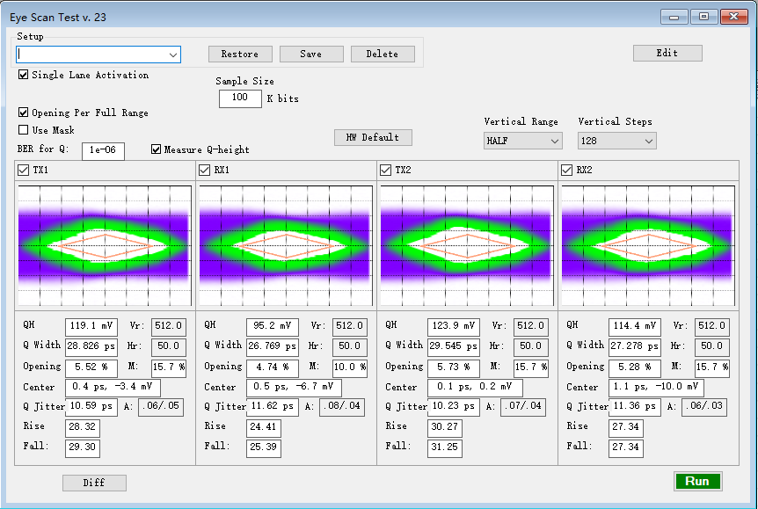Select RX2 Q Width value 27.278 ps
This screenshot has width=758, height=509.
(x=635, y=347)
